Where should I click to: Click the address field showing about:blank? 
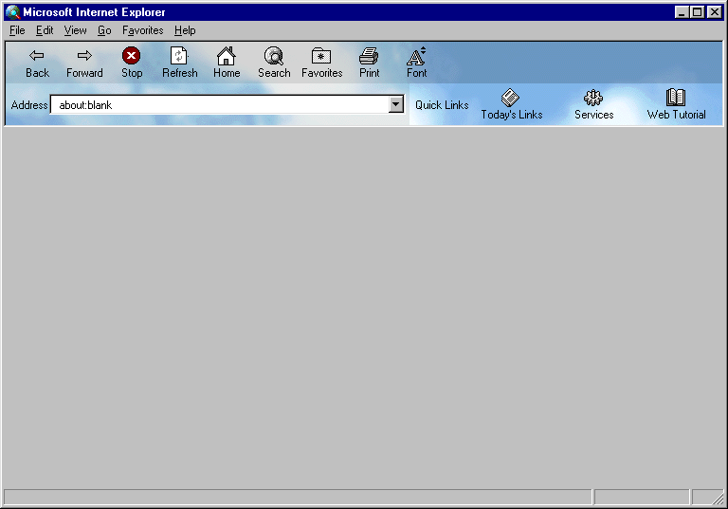coord(220,104)
